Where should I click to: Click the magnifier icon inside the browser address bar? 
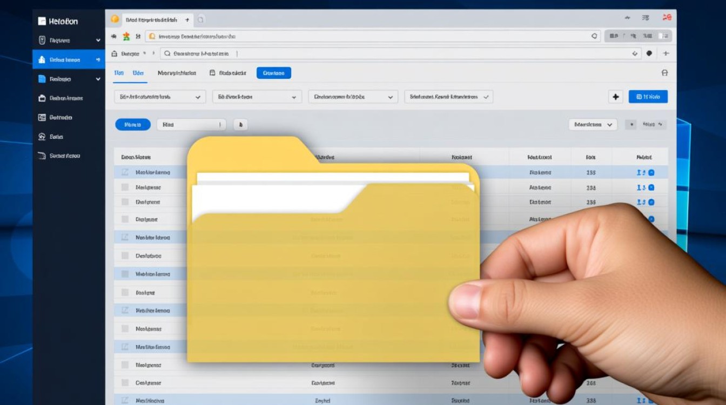tap(594, 36)
